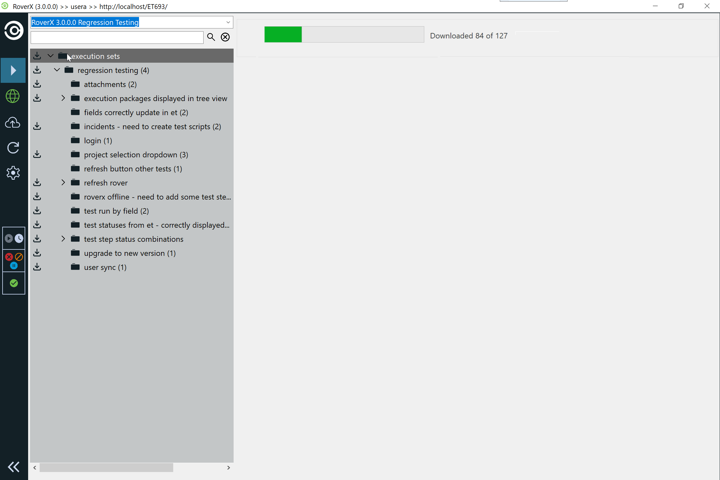The height and width of the screenshot is (480, 720).
Task: Click inside the empty search text field
Action: click(117, 37)
